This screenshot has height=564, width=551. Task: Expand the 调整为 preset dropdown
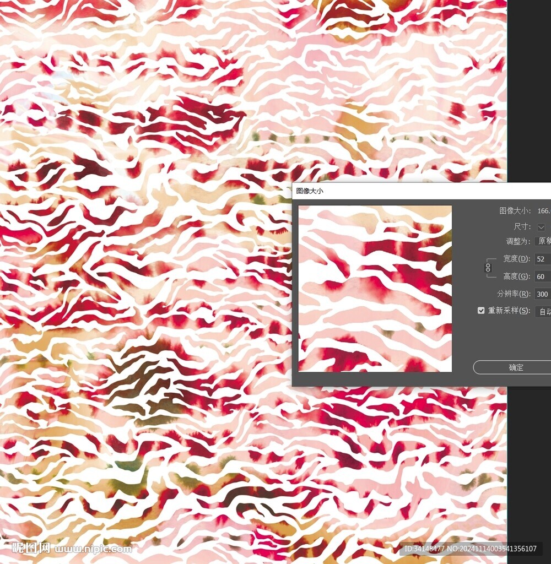(543, 241)
